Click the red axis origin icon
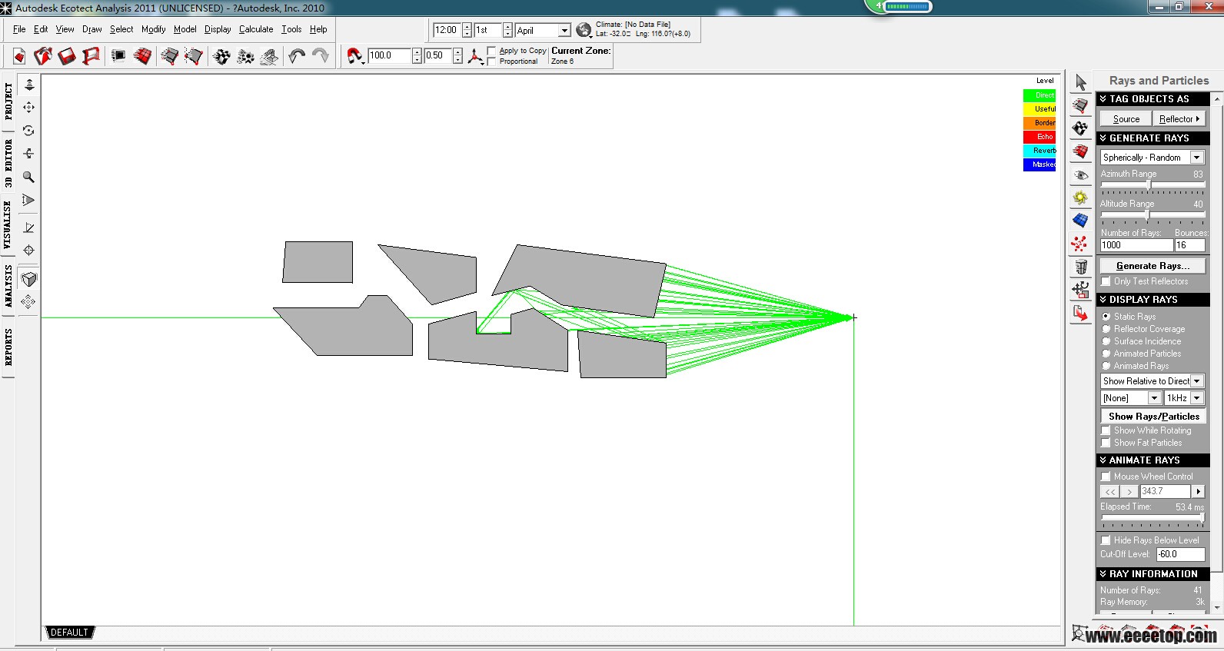Viewport: 1224px width, 651px height. (475, 55)
